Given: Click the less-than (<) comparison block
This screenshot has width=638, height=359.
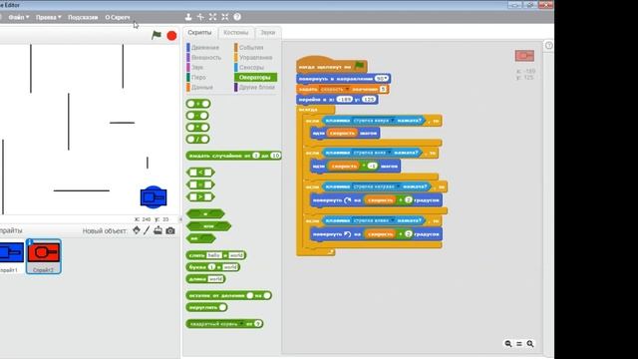Looking at the screenshot, I should (x=200, y=173).
